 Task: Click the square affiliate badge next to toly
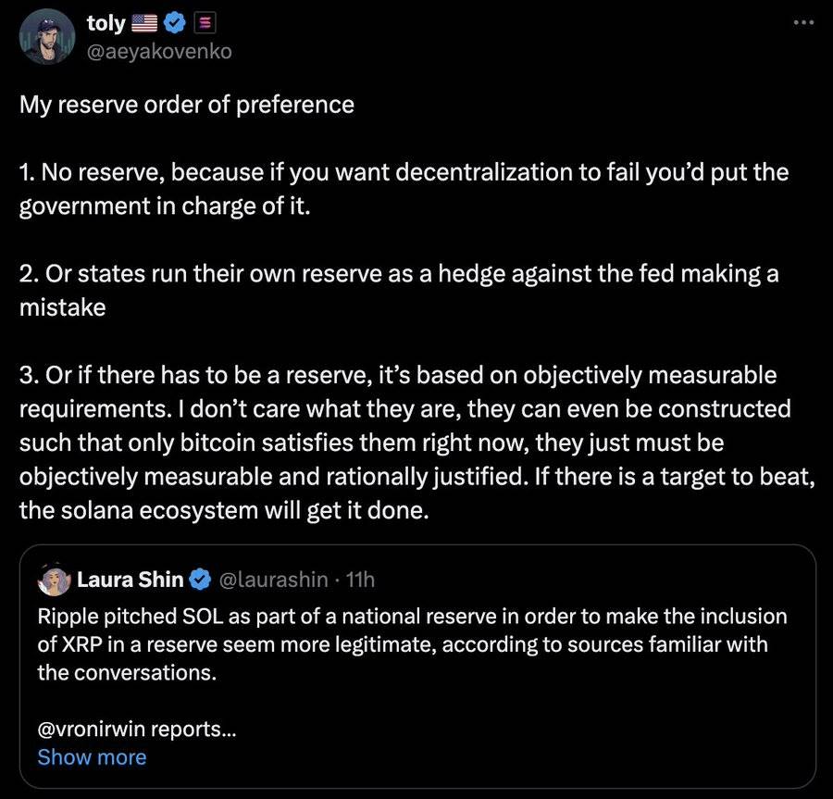pos(206,23)
